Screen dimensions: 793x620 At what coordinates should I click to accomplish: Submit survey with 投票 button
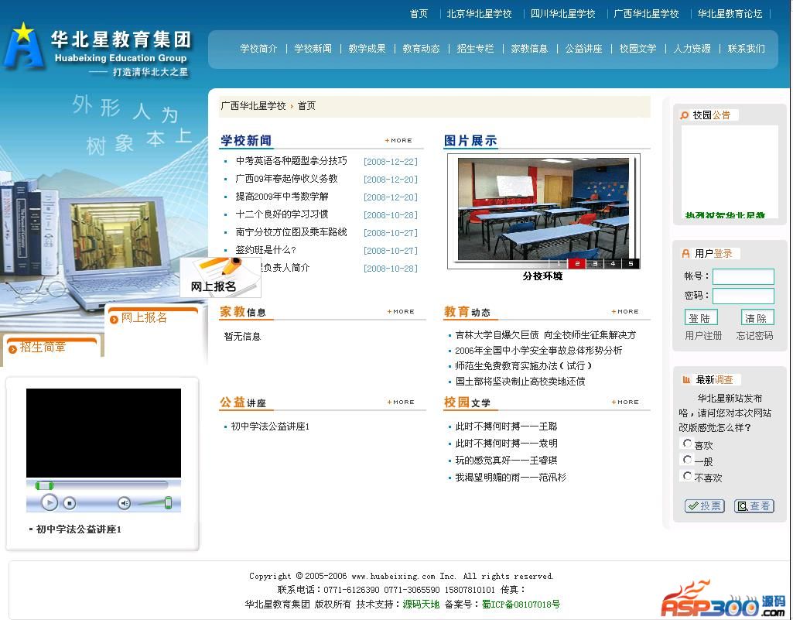(704, 506)
